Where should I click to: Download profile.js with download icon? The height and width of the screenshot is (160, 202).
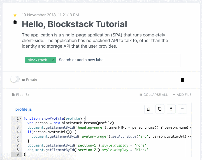171,109
